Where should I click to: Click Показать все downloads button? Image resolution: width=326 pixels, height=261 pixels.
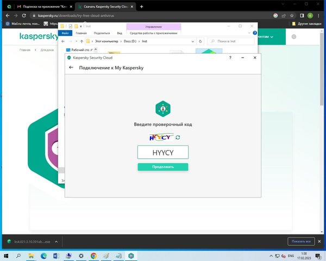point(301,241)
